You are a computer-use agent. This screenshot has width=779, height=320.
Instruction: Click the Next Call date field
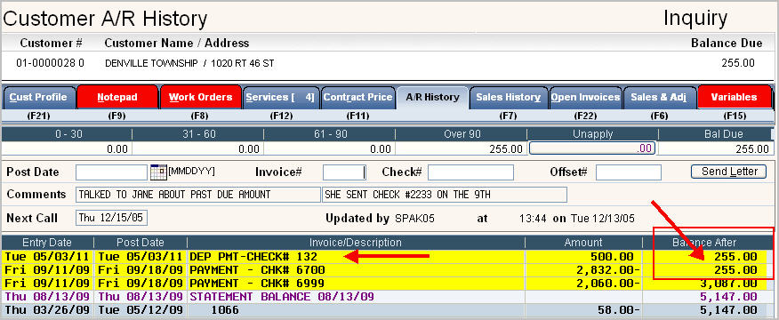[112, 218]
